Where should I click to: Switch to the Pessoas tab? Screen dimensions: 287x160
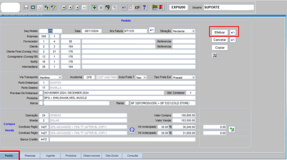30,156
